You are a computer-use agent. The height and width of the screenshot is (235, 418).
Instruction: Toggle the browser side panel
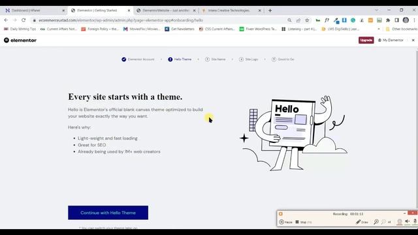pyautogui.click(x=396, y=20)
